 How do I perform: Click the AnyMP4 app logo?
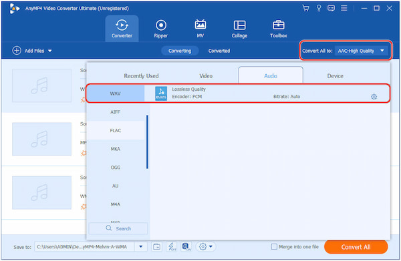[x=14, y=9]
